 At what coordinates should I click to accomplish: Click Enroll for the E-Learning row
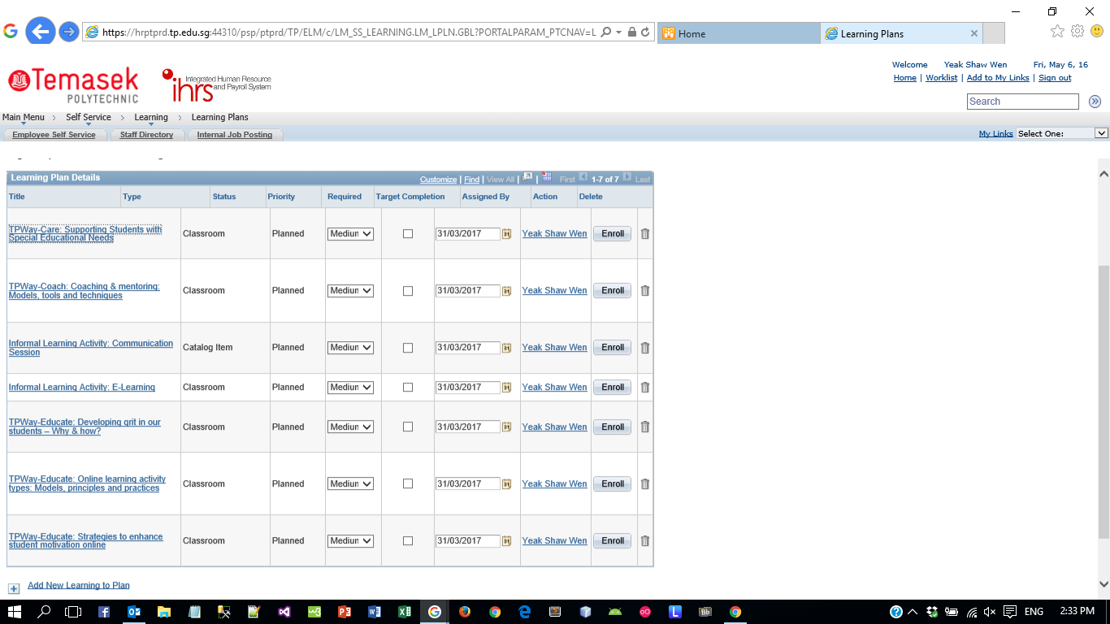[613, 388]
